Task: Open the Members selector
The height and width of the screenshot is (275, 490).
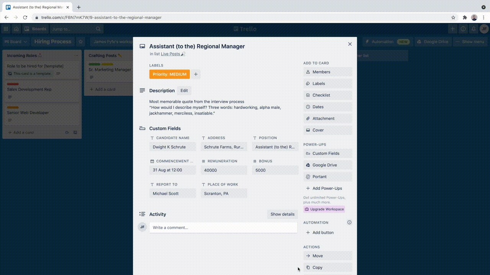Action: (327, 72)
